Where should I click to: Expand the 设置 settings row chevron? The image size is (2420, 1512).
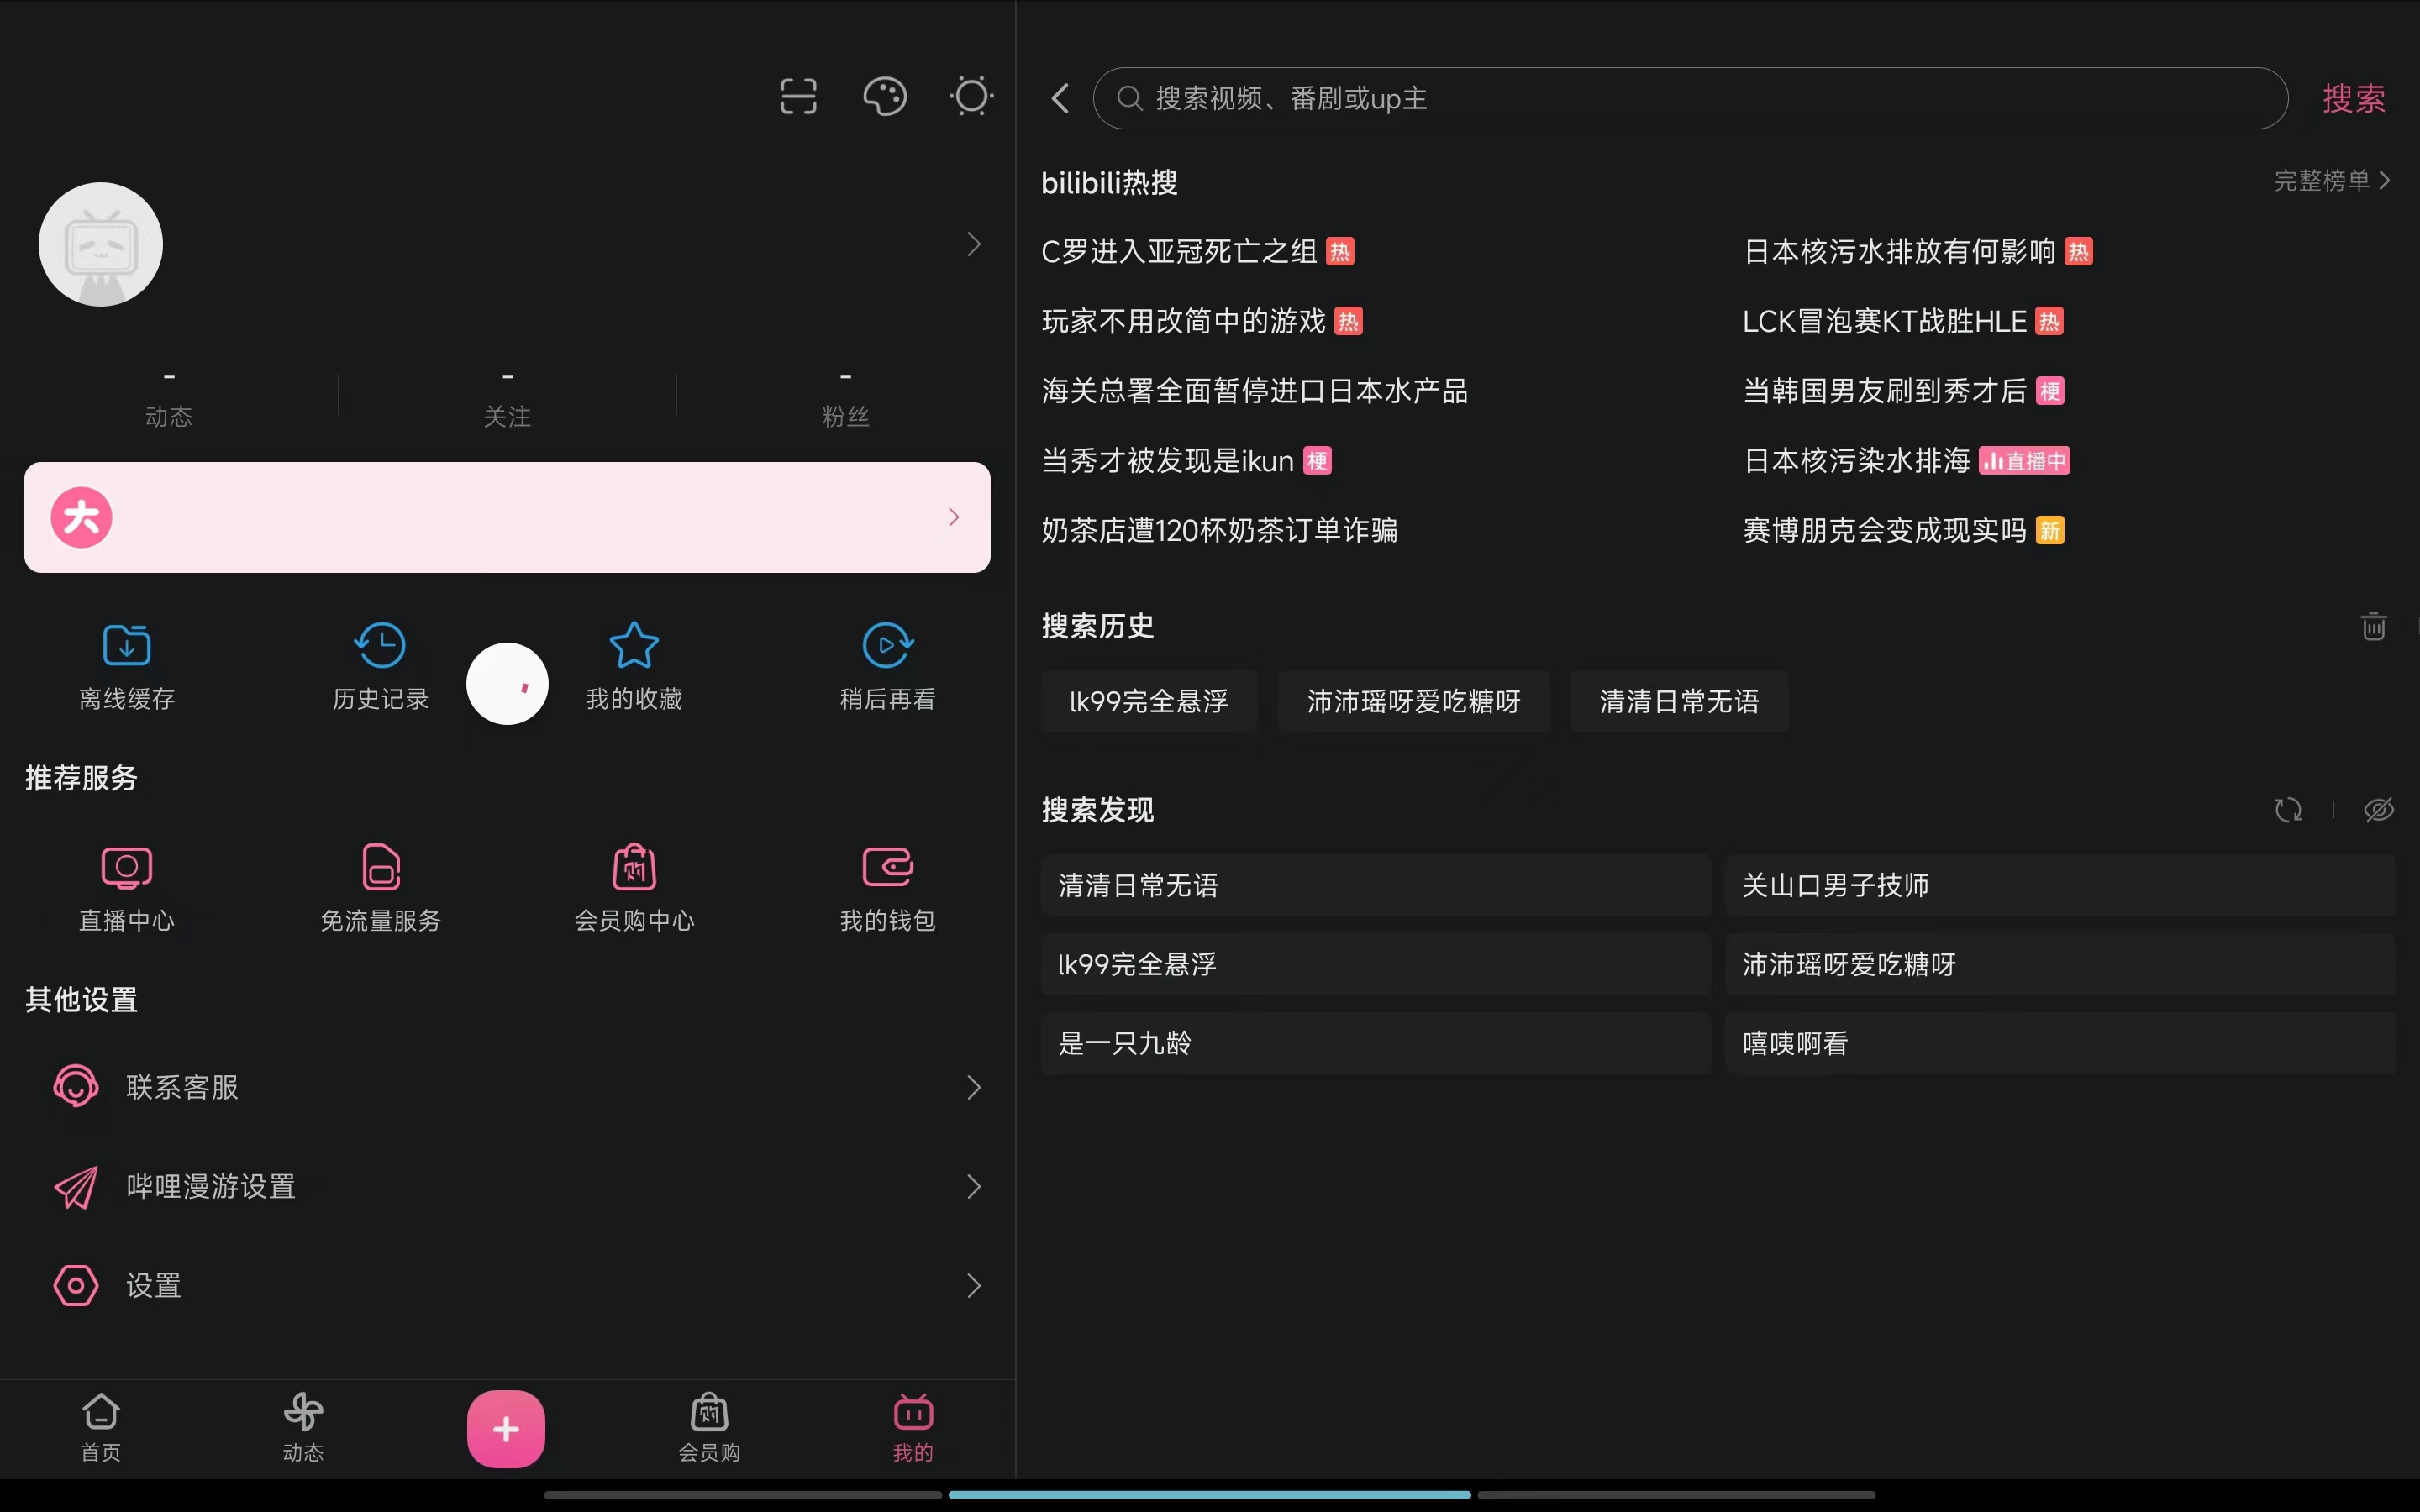tap(974, 1285)
